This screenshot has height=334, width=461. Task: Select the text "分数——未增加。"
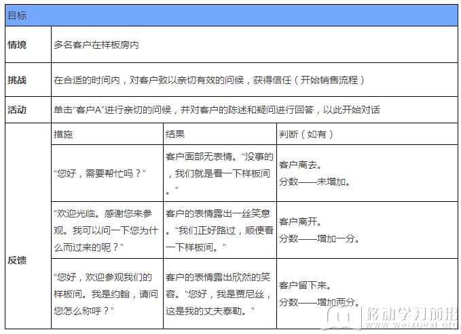pyautogui.click(x=314, y=182)
